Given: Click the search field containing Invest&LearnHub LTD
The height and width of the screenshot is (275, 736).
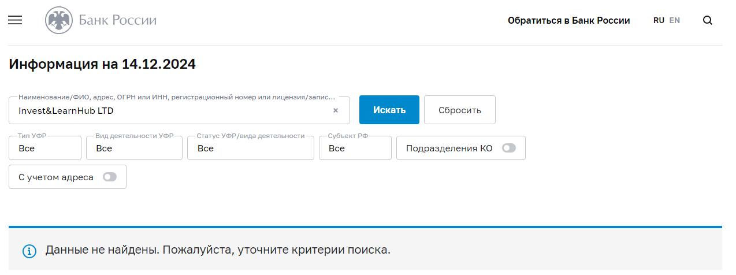Looking at the screenshot, I should [x=179, y=110].
